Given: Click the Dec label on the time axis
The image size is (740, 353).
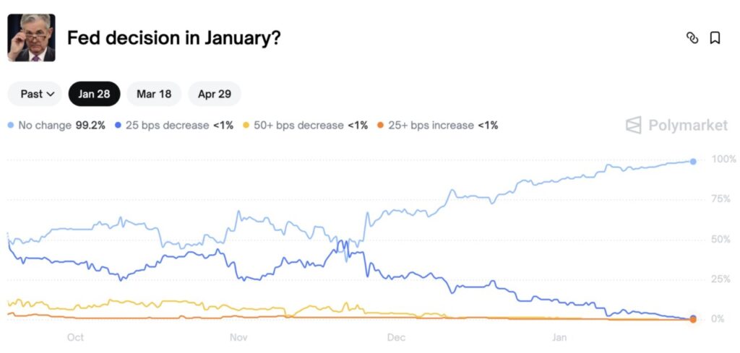Looking at the screenshot, I should point(396,337).
